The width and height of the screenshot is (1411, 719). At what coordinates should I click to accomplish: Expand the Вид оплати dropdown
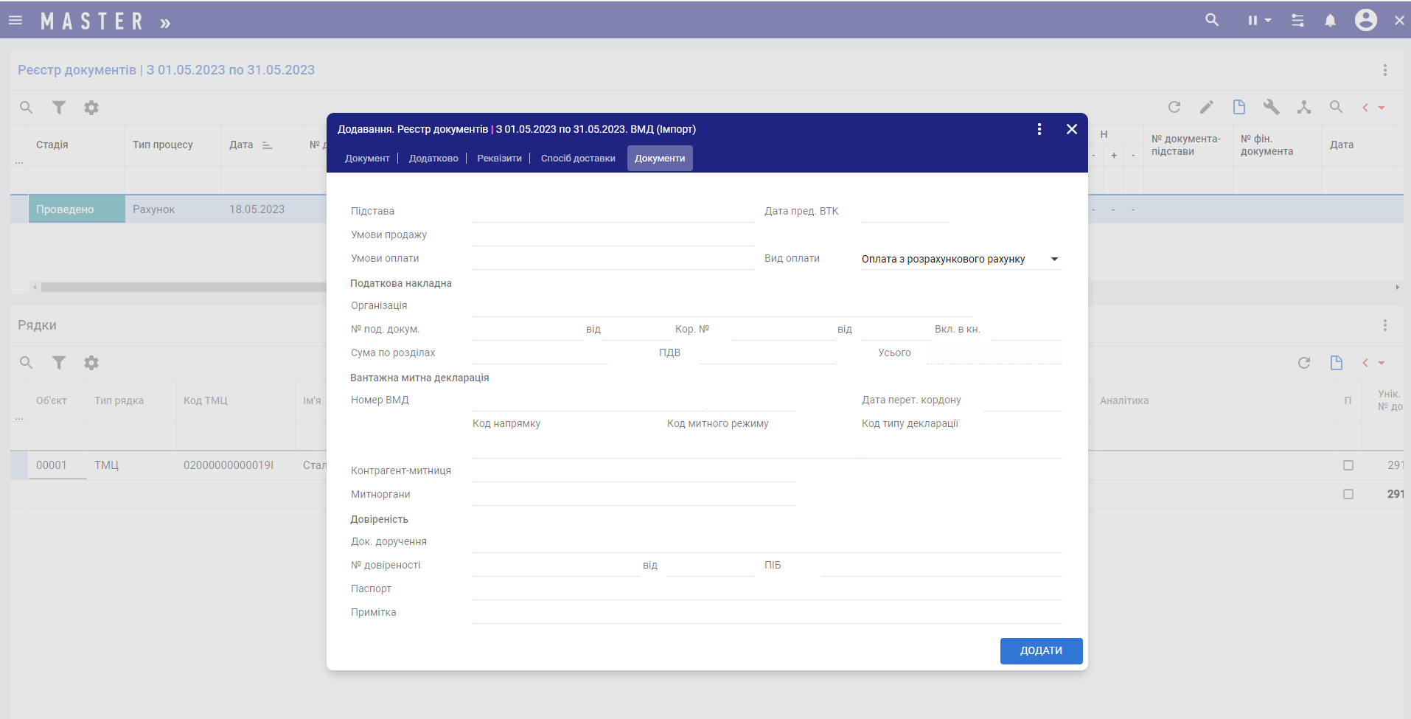tap(1054, 259)
